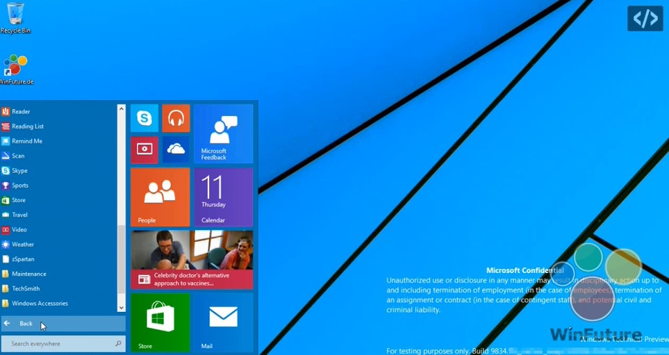Click the Reading List app icon

[x=5, y=126]
